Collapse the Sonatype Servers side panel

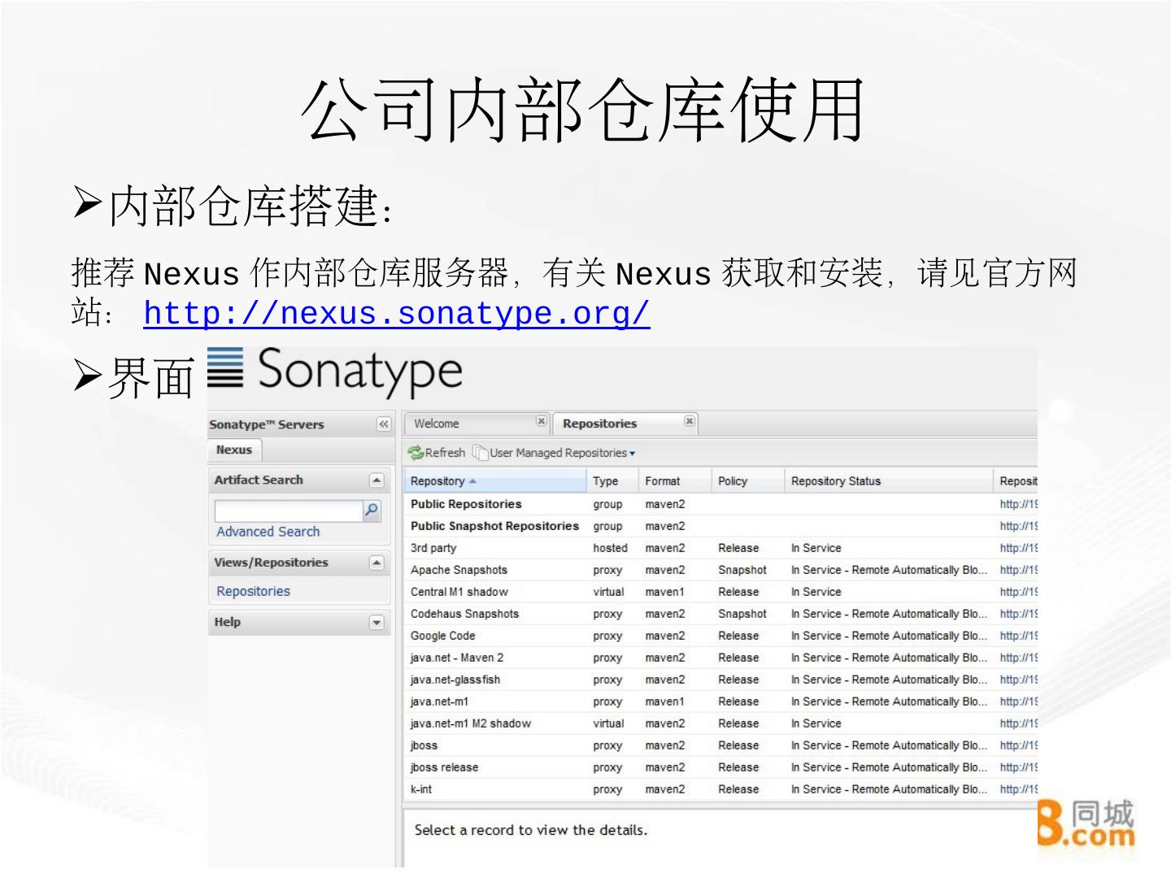(384, 424)
